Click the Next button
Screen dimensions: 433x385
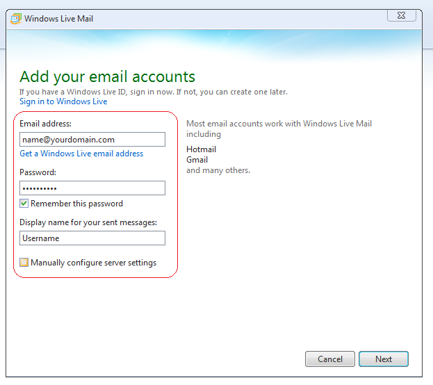point(384,359)
